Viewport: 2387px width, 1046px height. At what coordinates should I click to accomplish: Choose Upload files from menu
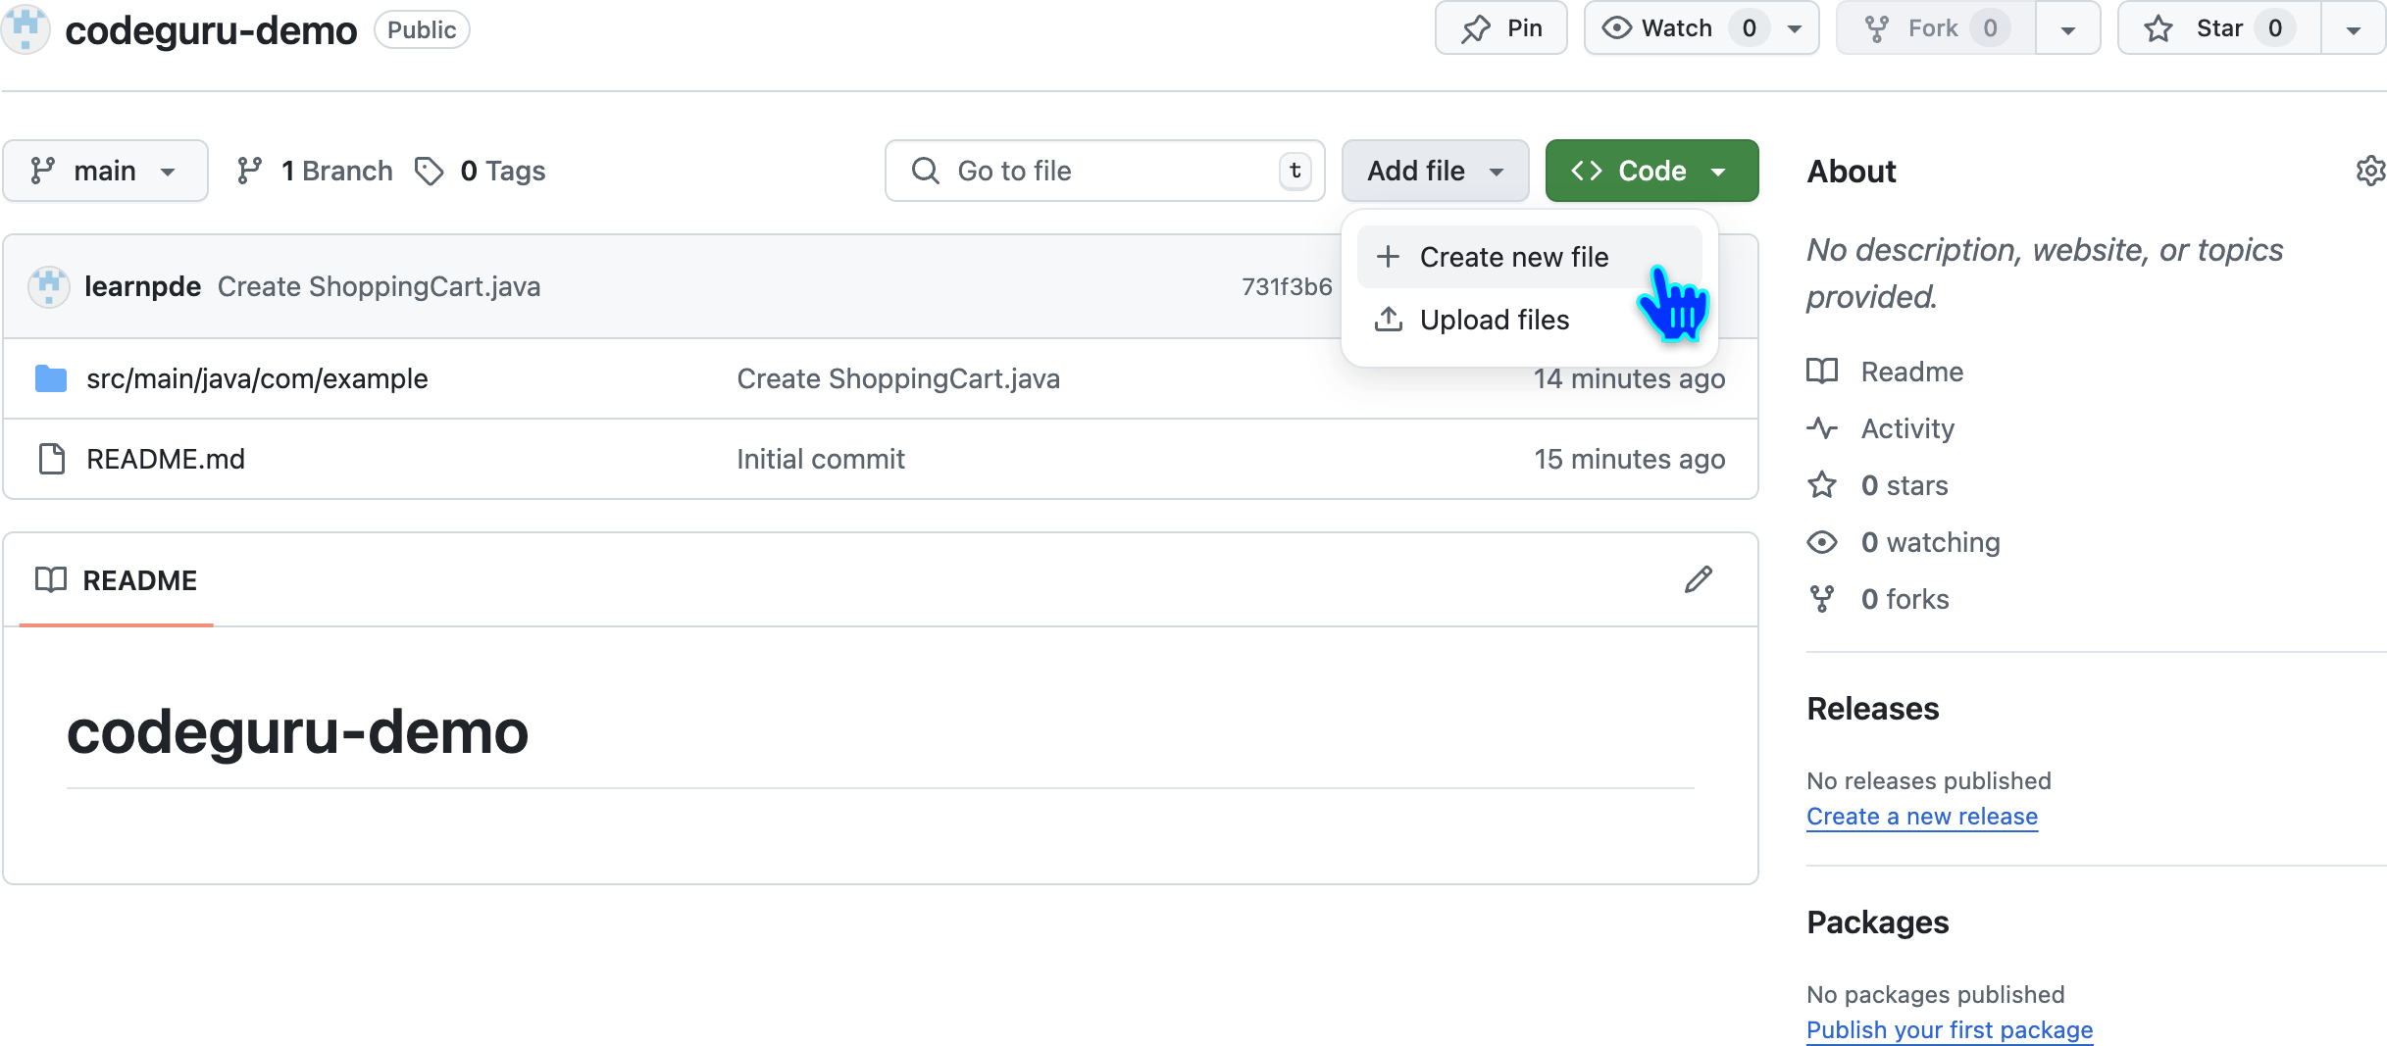[x=1529, y=320]
